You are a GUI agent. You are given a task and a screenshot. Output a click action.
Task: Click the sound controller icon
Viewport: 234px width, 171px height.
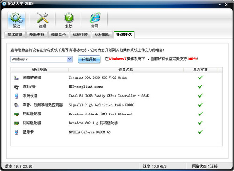coord(16,105)
